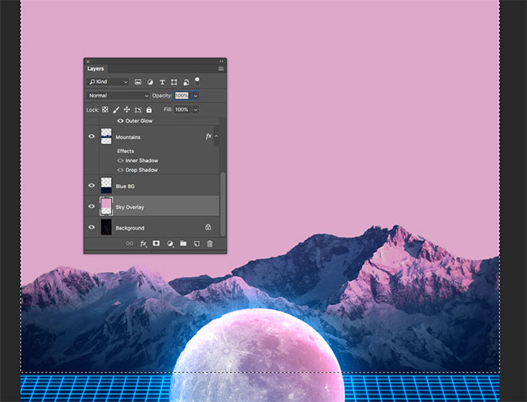527x402 pixels.
Task: Lock position move icon
Action: click(x=127, y=109)
